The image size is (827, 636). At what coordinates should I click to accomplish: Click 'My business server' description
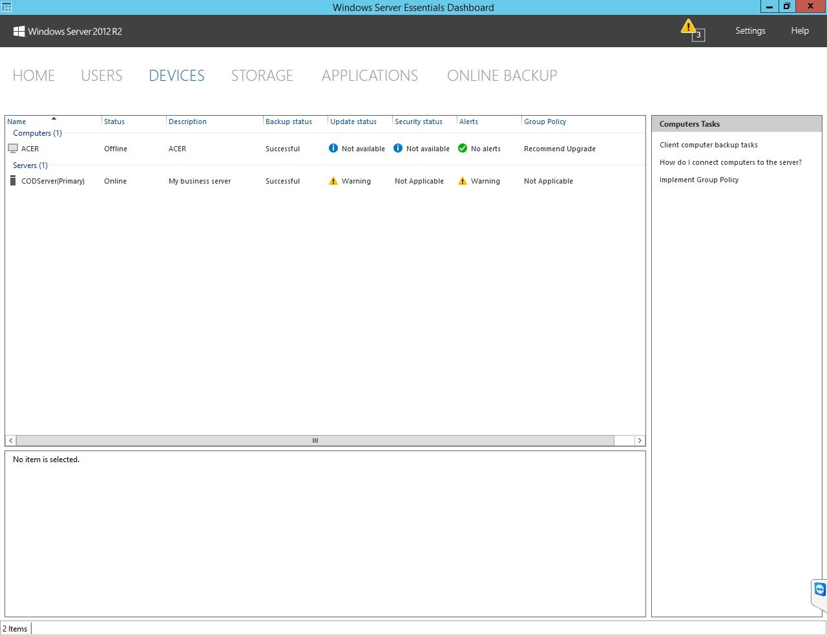pyautogui.click(x=200, y=181)
